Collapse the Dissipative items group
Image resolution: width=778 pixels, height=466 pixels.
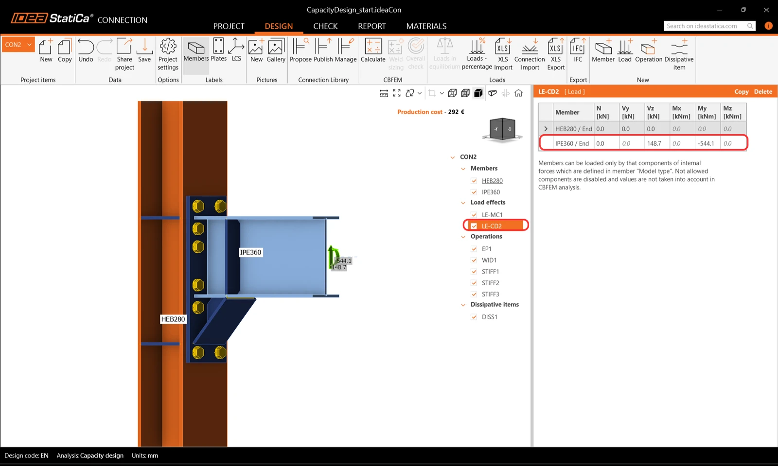(463, 305)
